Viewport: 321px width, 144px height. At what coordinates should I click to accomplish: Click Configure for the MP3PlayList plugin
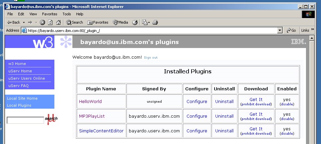click(197, 116)
